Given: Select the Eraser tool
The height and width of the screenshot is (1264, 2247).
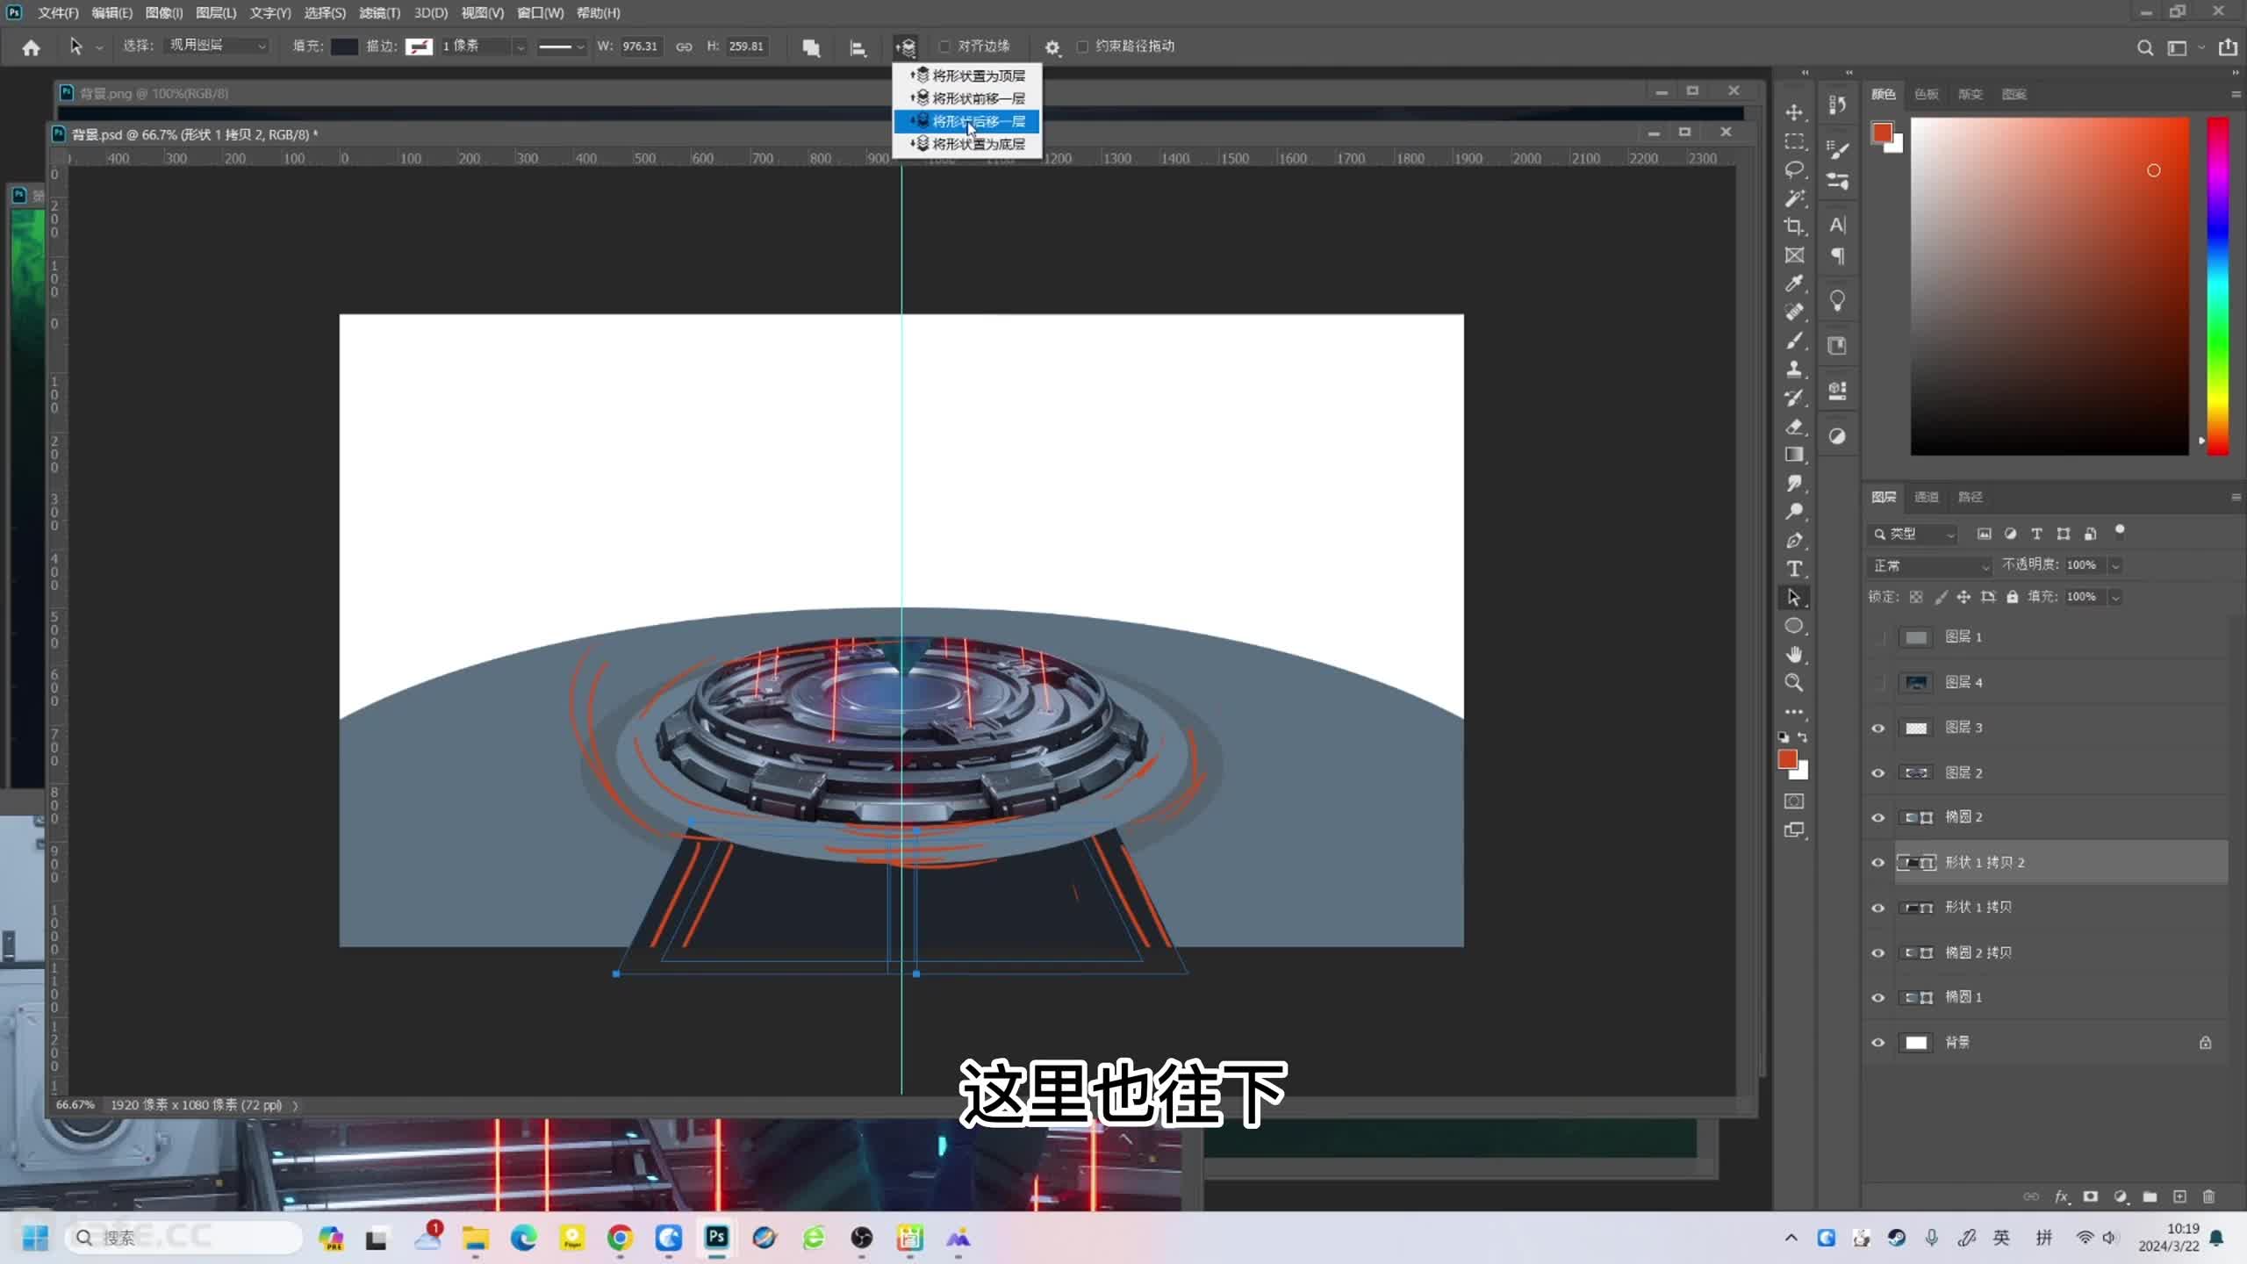Looking at the screenshot, I should tap(1794, 427).
